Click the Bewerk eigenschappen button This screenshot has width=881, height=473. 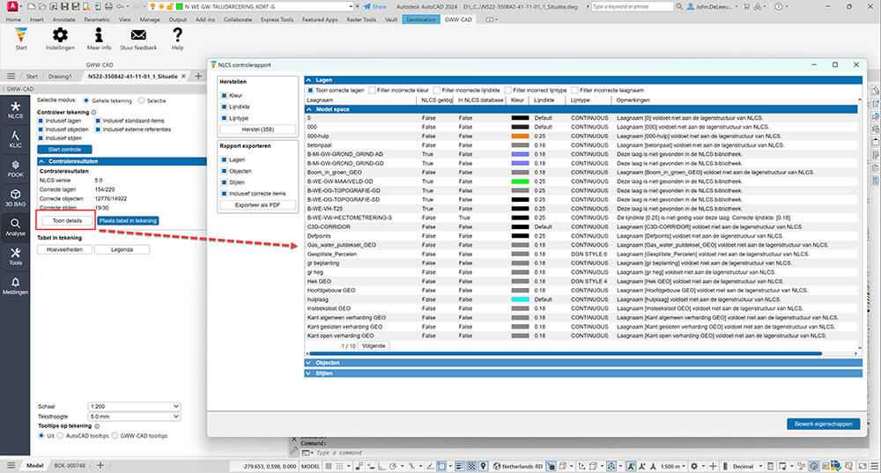click(823, 425)
